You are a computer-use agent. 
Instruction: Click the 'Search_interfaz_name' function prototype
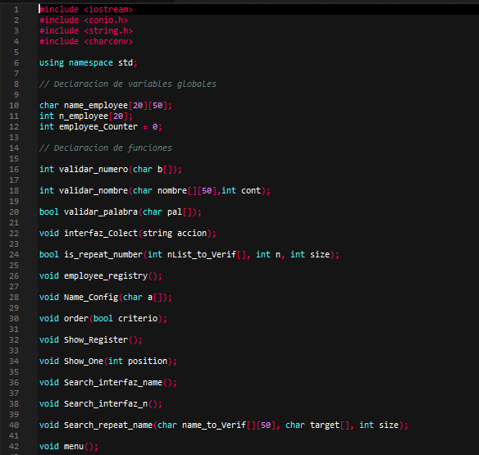click(x=108, y=383)
